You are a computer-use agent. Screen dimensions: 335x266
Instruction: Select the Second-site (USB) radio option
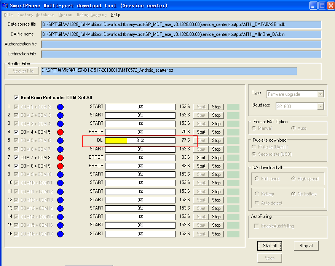click(x=254, y=154)
